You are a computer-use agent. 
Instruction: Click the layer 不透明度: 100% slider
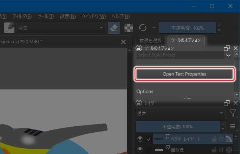(178, 127)
